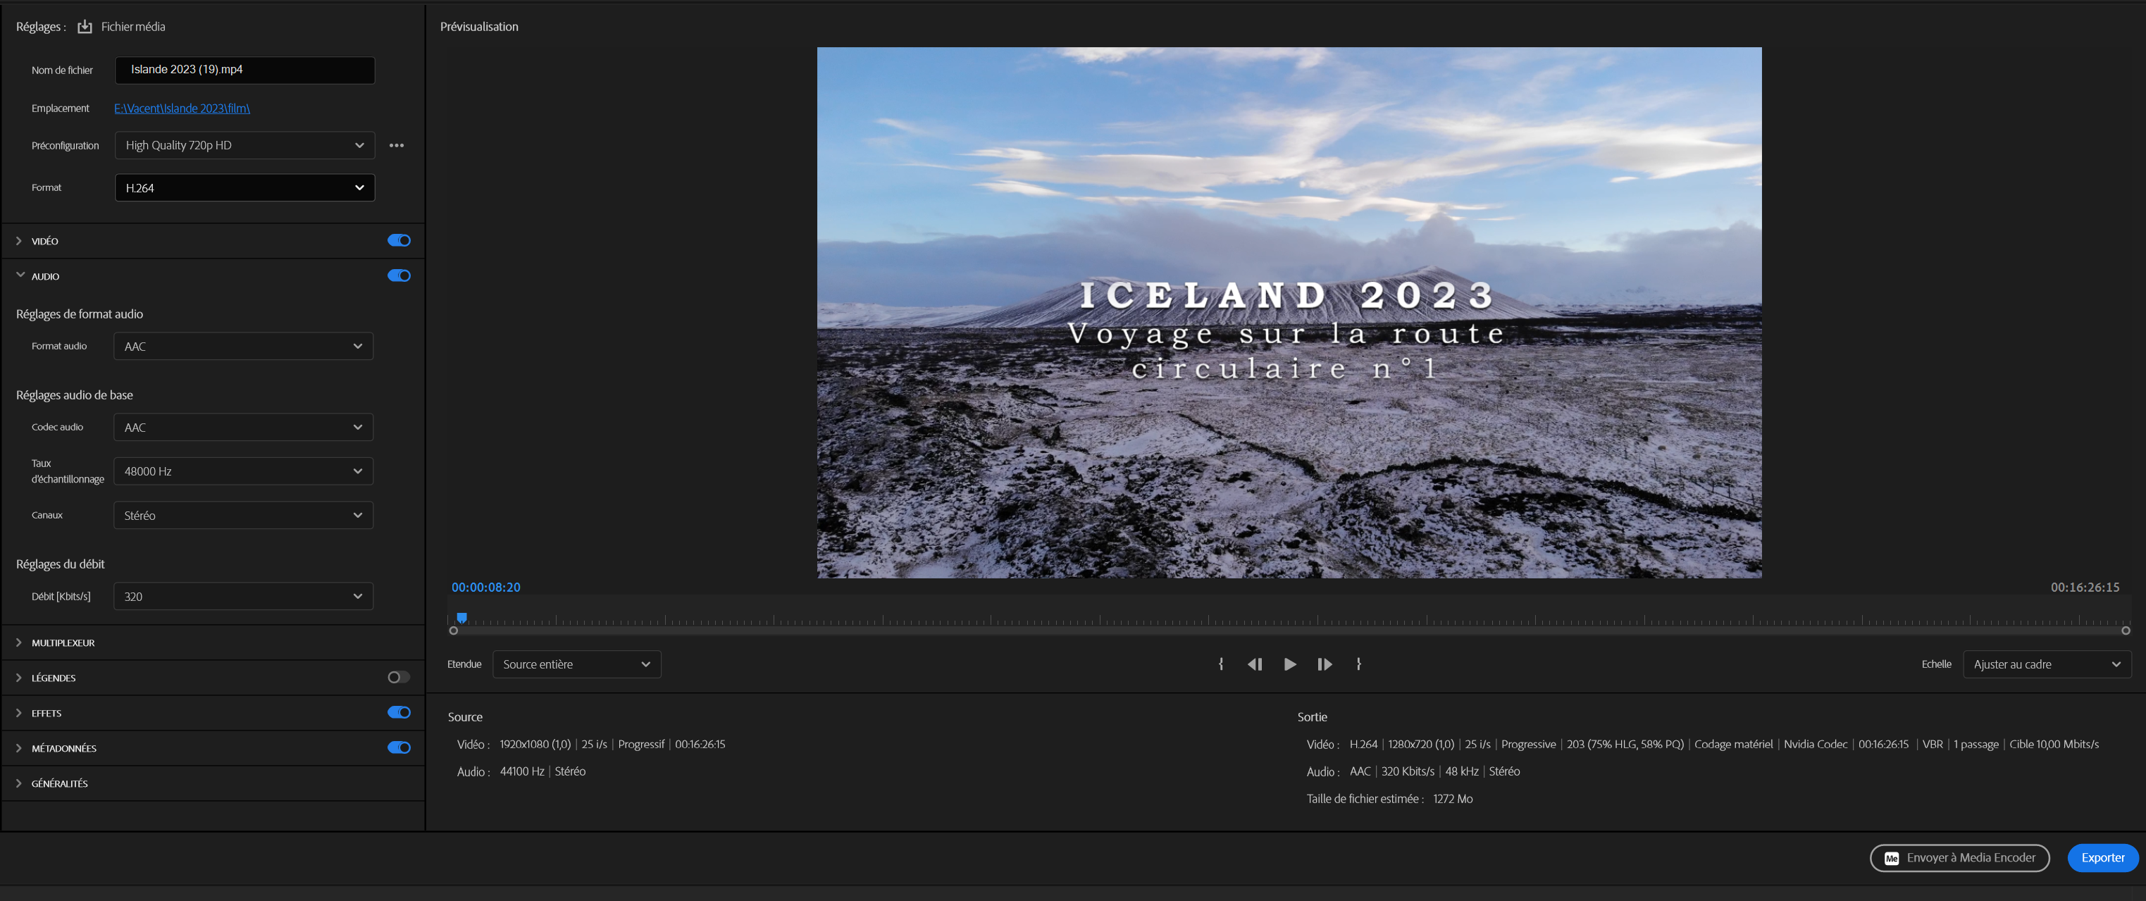Open the Source entière range dropdown
Screen dimensions: 2146x901
[x=576, y=664]
